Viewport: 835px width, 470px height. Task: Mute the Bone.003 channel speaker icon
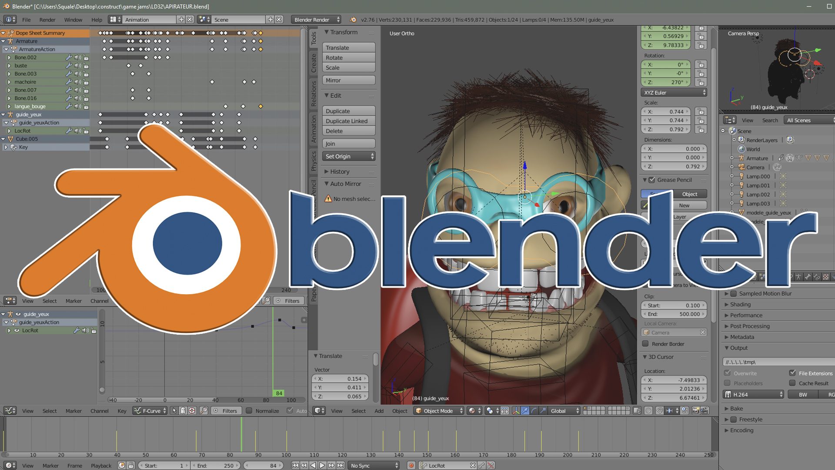tap(77, 74)
